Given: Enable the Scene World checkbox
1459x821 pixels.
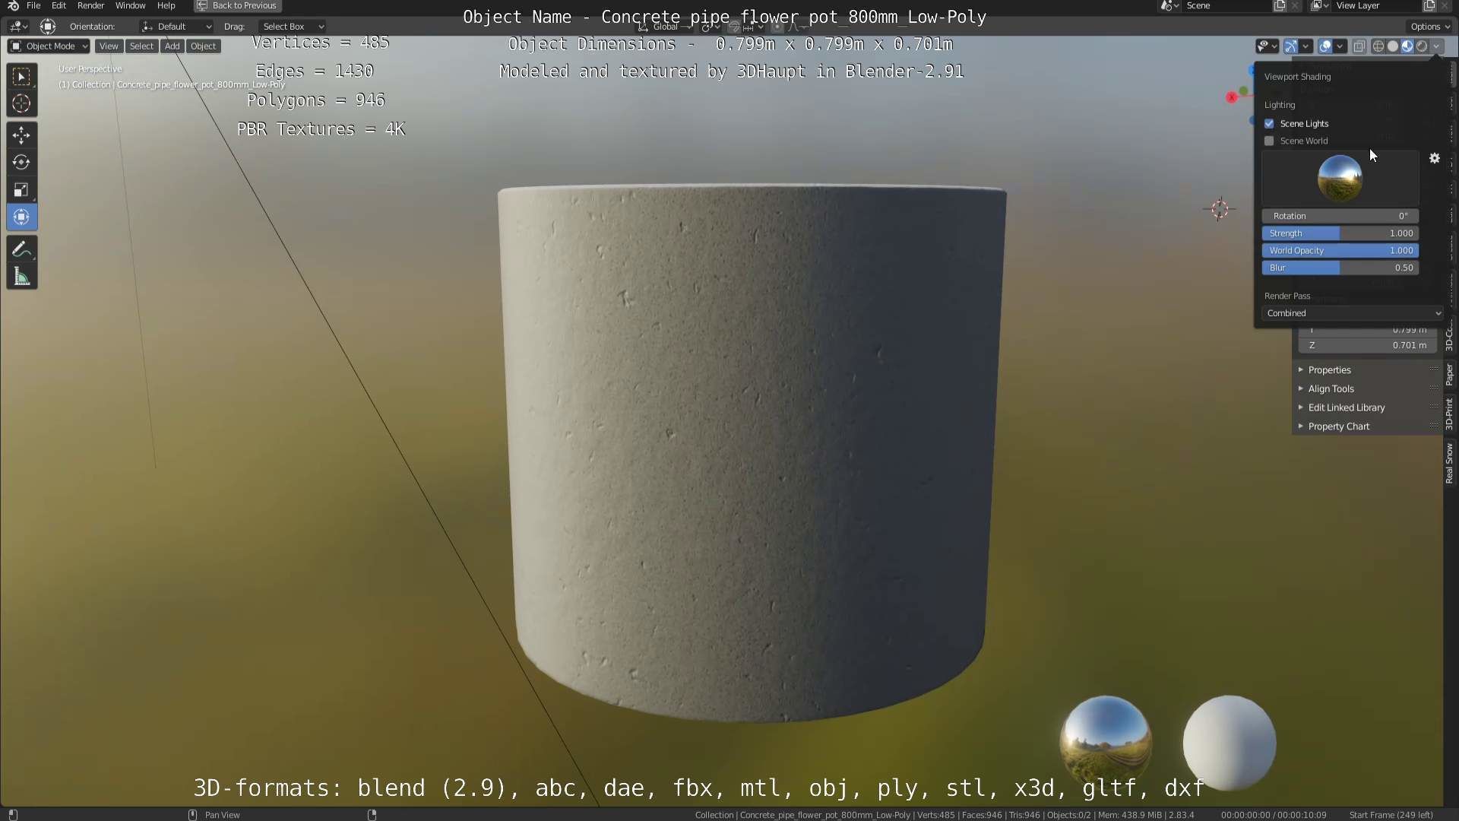Looking at the screenshot, I should click(1269, 141).
